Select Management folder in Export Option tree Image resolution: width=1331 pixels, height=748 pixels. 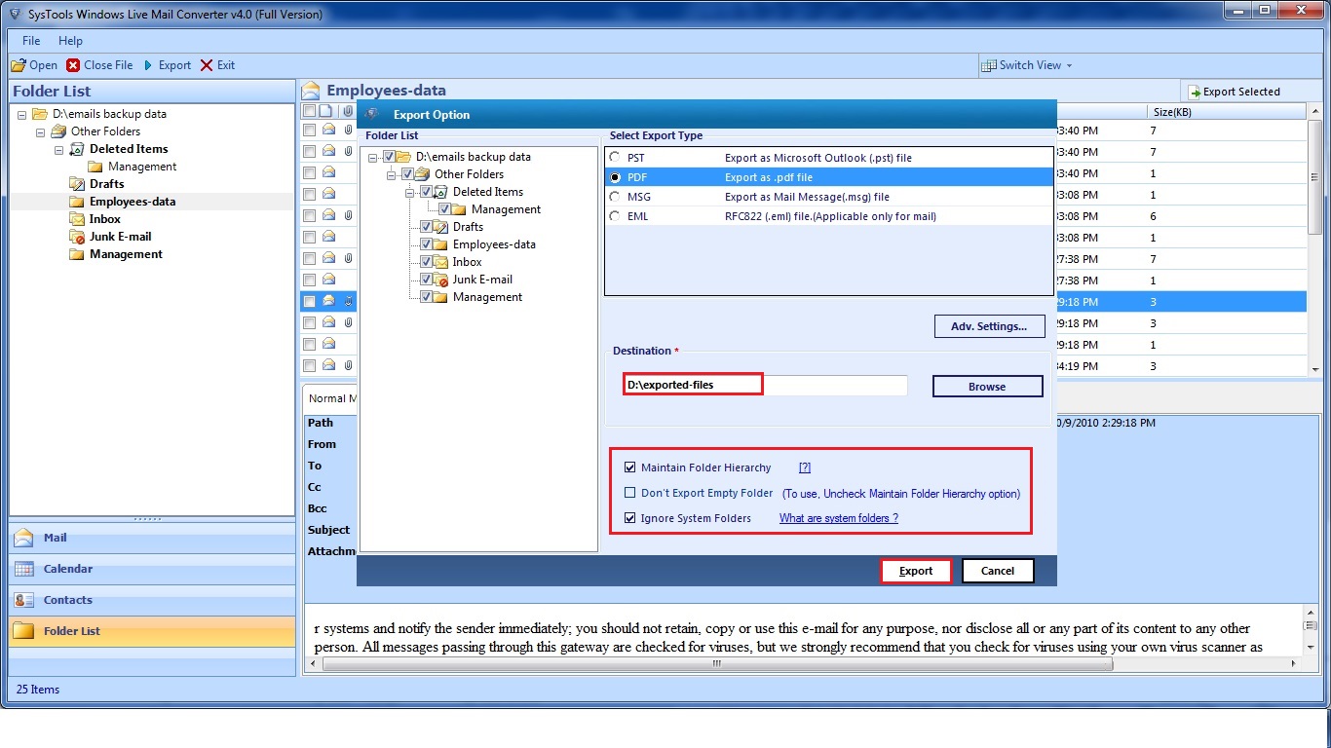487,297
